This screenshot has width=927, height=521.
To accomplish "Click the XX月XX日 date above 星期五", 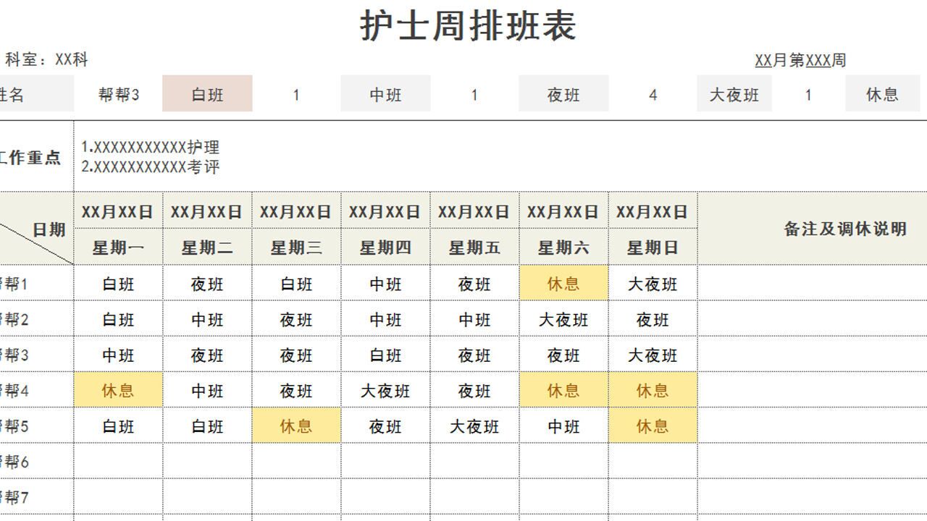I will pyautogui.click(x=474, y=211).
